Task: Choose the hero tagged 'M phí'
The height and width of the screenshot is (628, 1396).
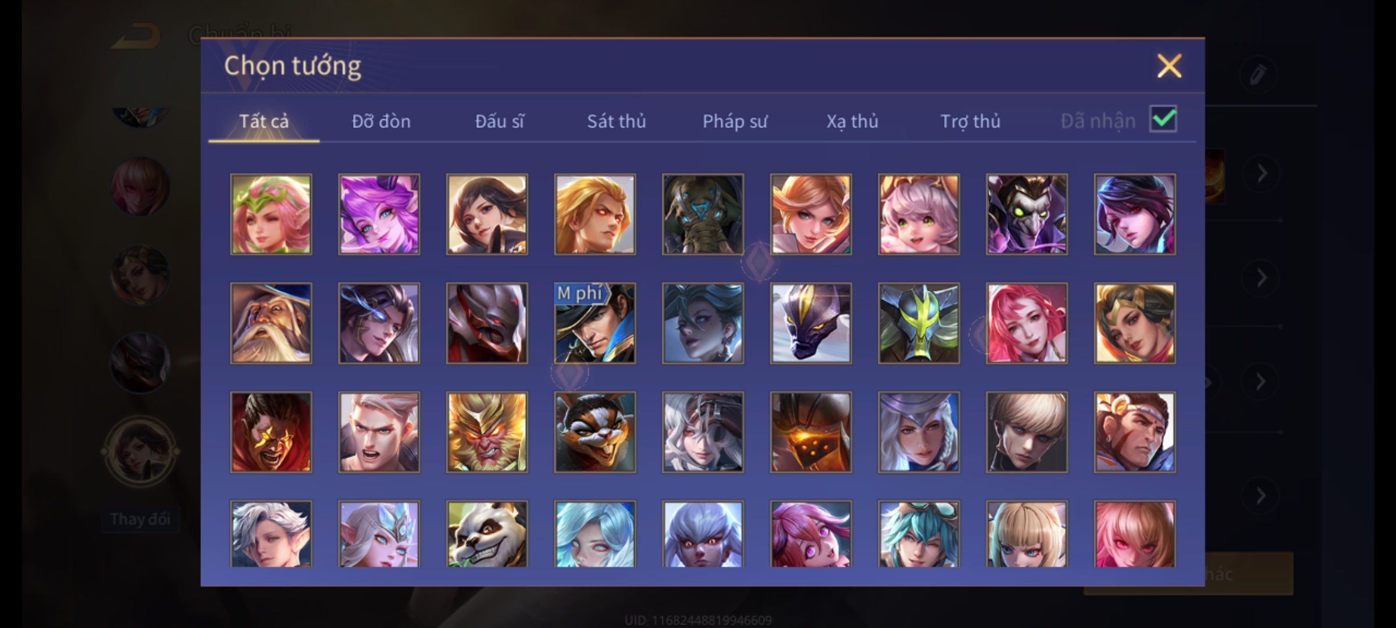Action: click(595, 323)
